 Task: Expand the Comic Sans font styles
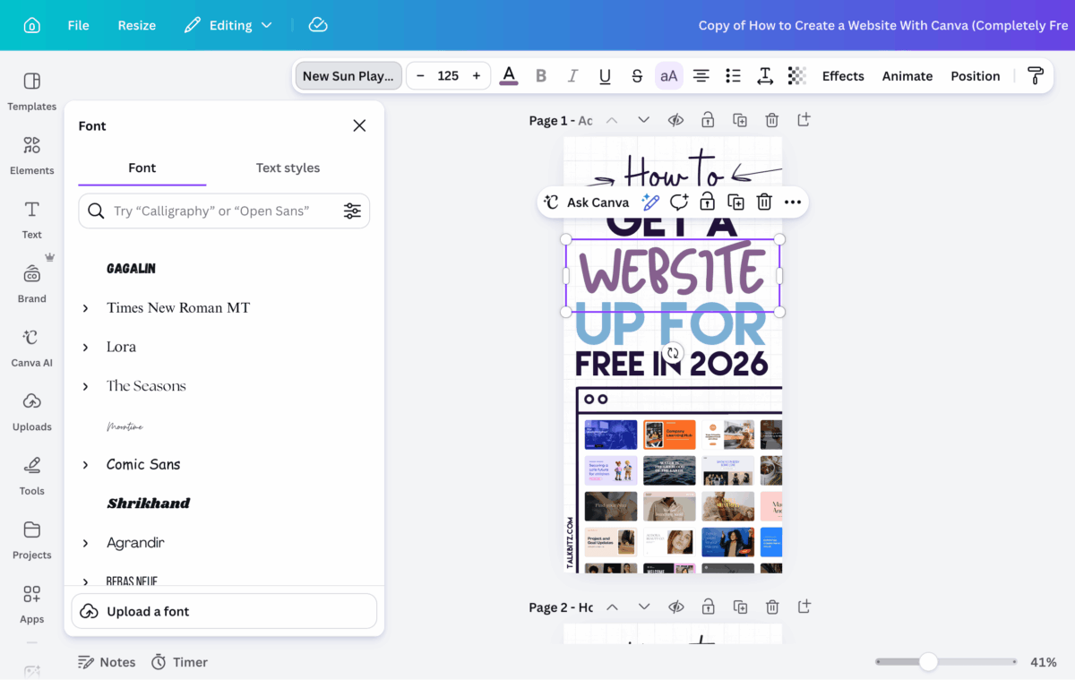(x=86, y=464)
